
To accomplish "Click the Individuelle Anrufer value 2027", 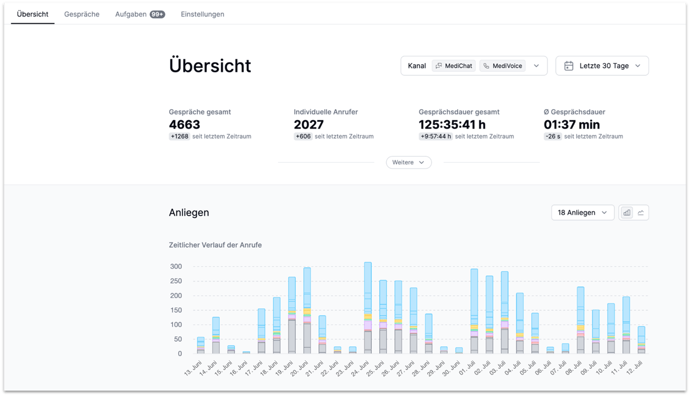I will [309, 125].
